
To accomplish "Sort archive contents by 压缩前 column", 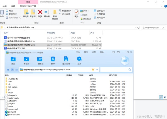I will click(x=69, y=75).
